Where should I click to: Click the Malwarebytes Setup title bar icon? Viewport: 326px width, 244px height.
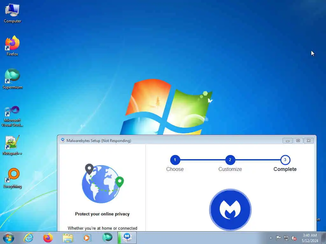63,140
